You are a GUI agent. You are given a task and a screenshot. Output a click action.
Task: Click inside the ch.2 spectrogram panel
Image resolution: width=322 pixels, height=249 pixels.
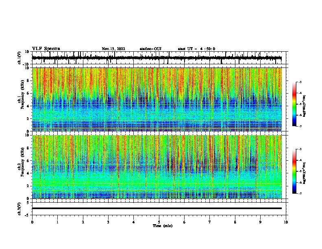(157, 167)
